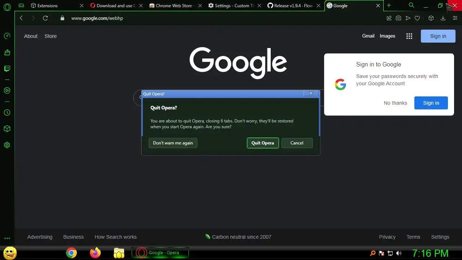Viewport: 462px width, 260px height.
Task: Go forward to the next page
Action: click(x=33, y=18)
